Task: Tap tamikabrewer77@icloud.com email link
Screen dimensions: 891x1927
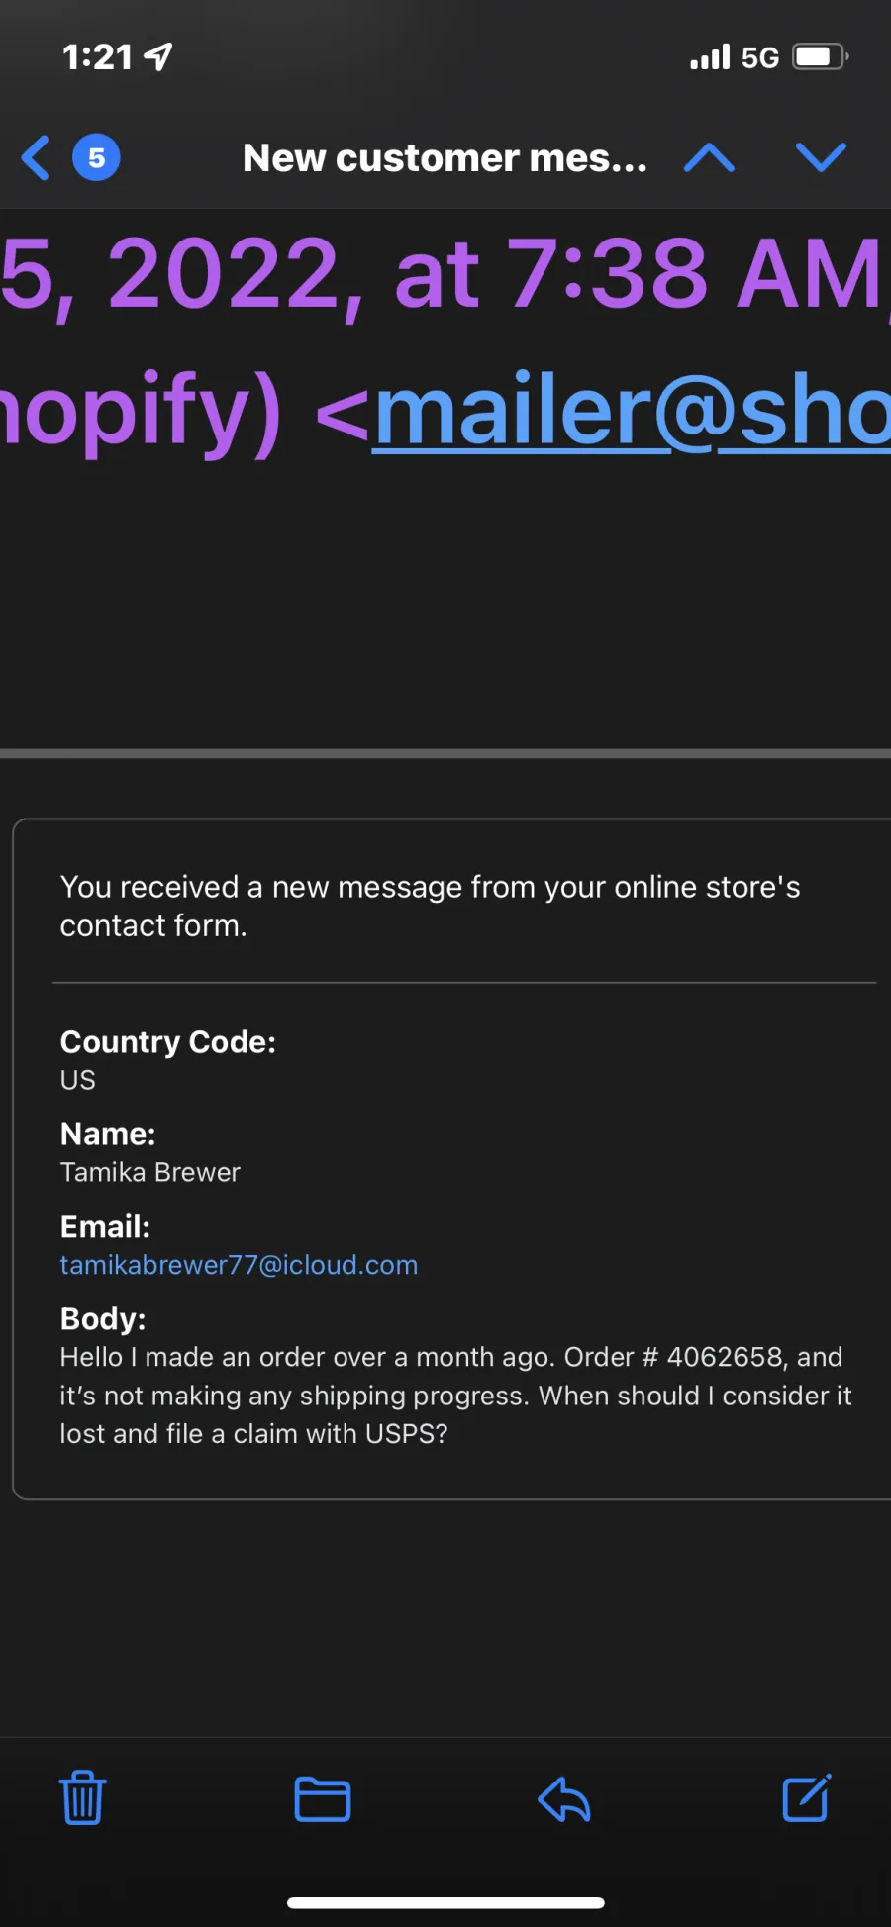Action: coord(239,1265)
